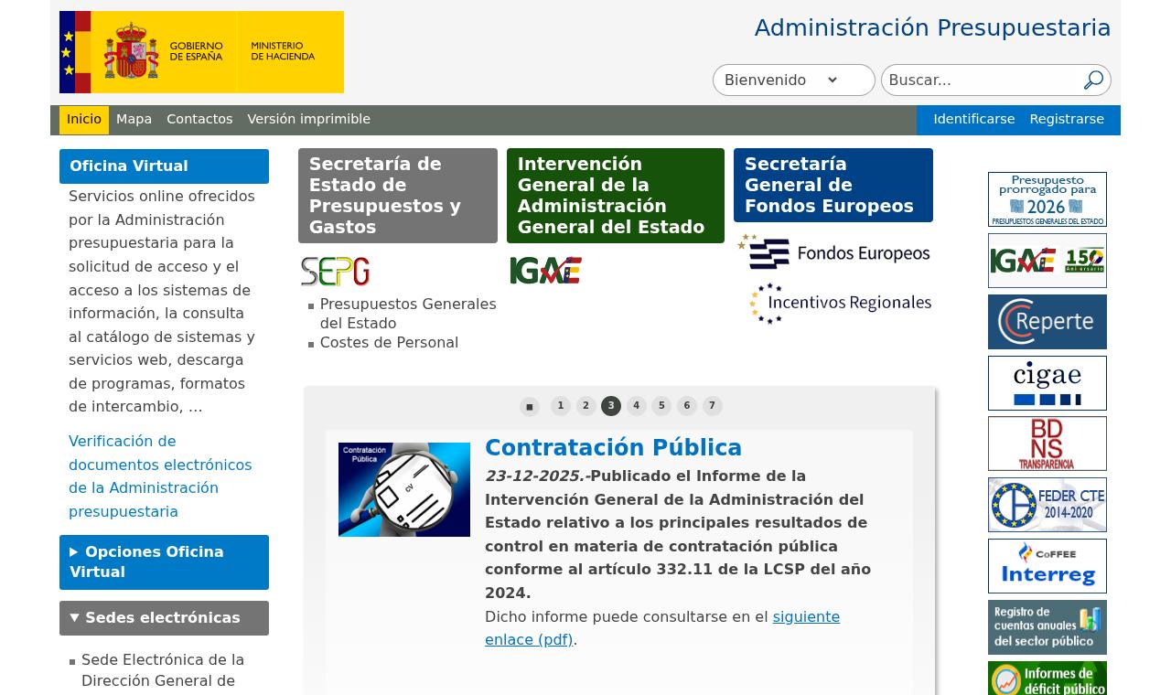Click the Contratación Pública thumbnail image
1171x695 pixels.
[404, 490]
